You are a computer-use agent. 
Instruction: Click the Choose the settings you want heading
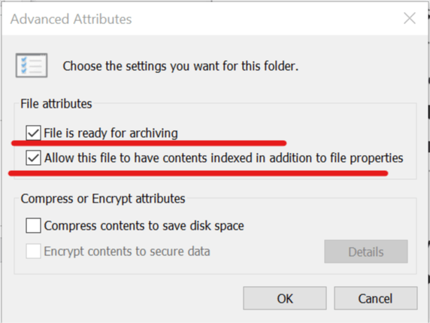click(x=180, y=66)
